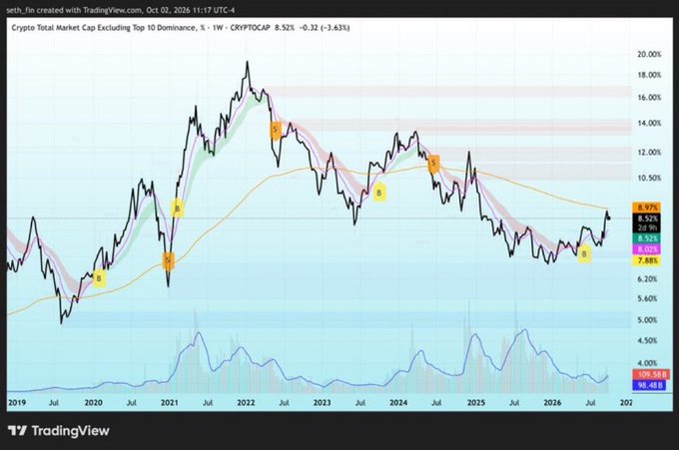This screenshot has height=450, width=679.
Task: Select the orange S marker in mid 2024
Action: 433,164
